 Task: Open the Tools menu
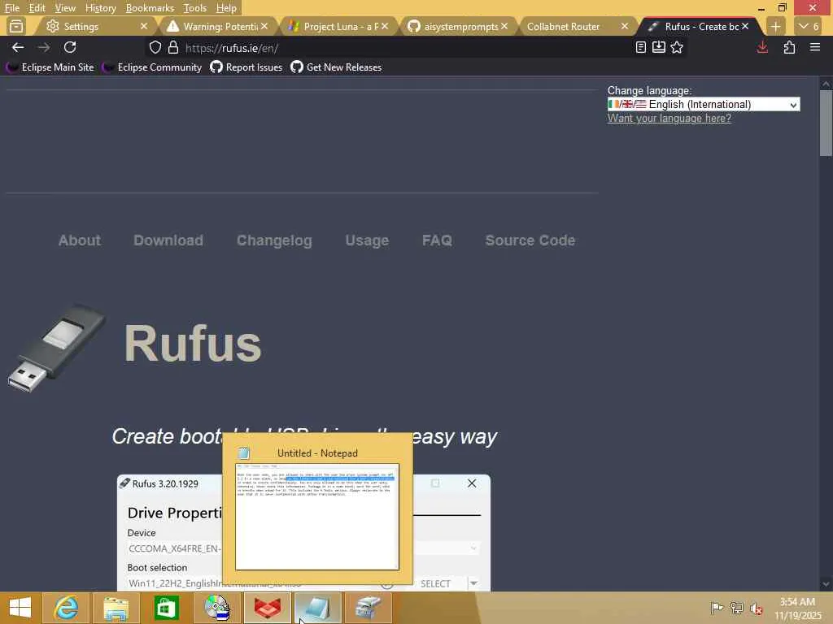(194, 8)
